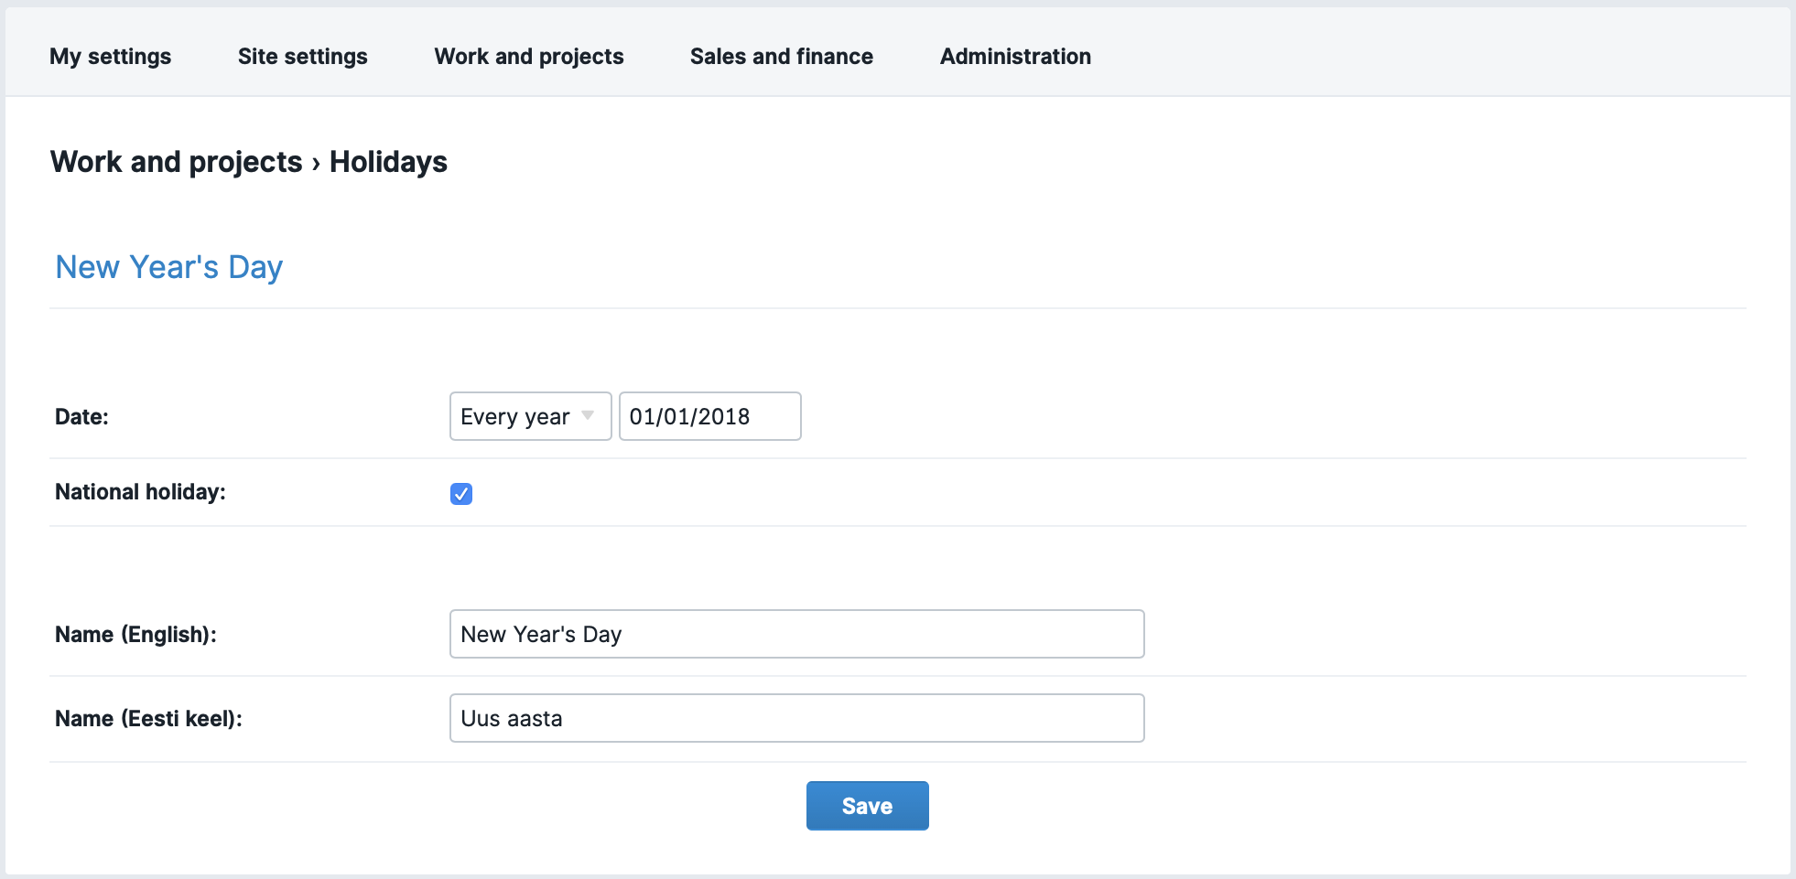Click the Name (Eesti keel) input field
This screenshot has height=879, width=1796.
[x=796, y=718]
